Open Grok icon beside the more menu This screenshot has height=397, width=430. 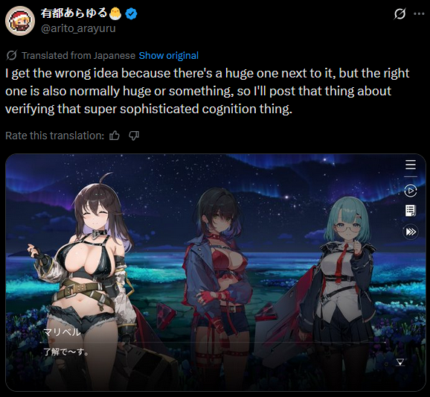pos(399,13)
